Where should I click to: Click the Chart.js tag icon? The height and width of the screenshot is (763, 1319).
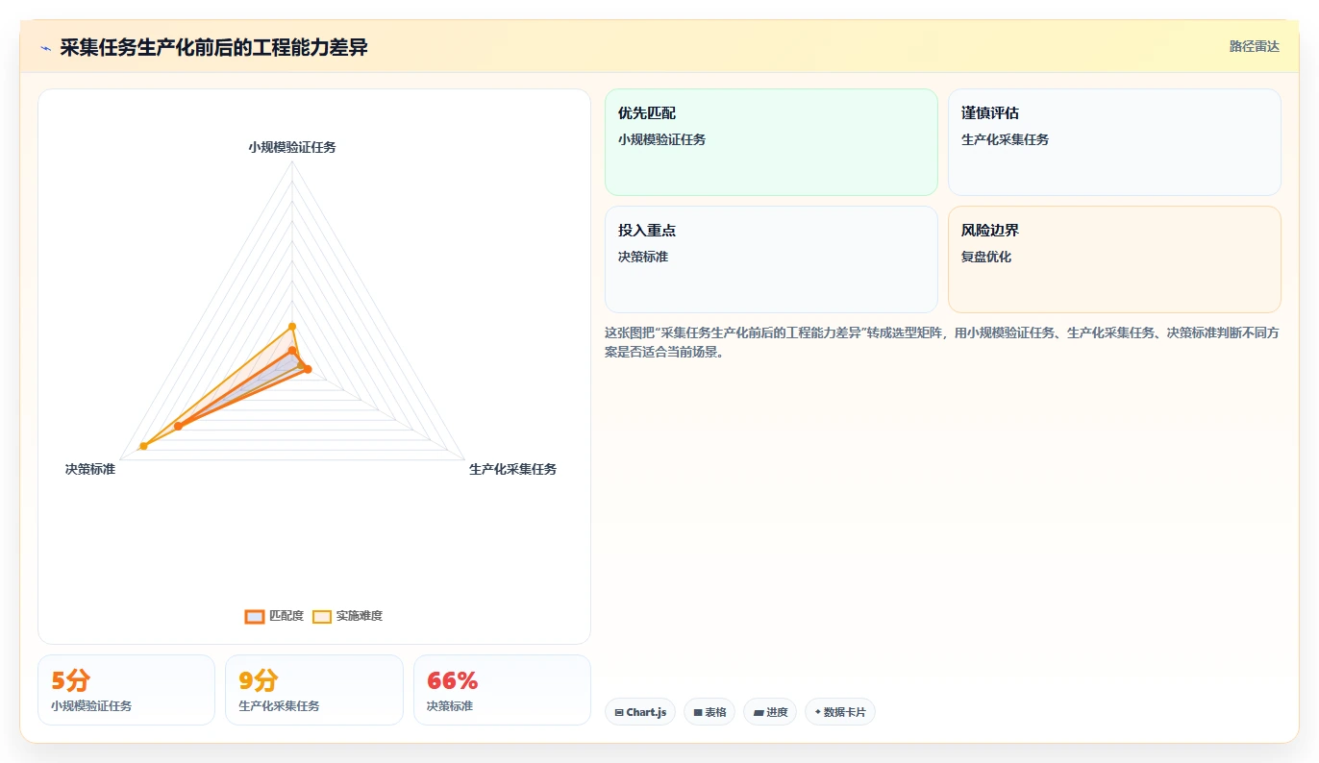619,713
